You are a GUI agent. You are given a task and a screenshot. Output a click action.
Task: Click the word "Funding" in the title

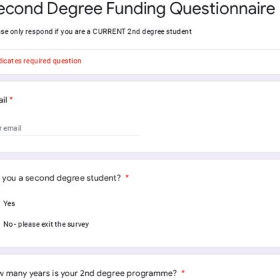point(136,9)
